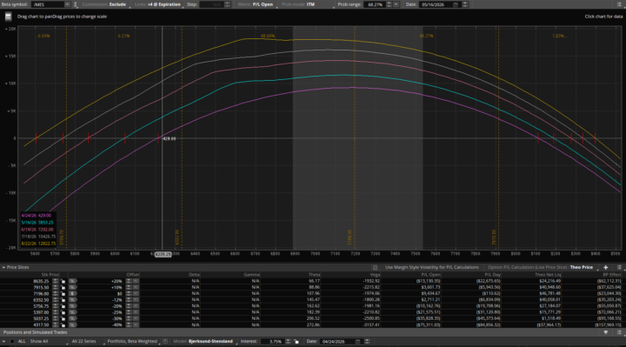Toggle lock icon on 8635.25 slice
This screenshot has width=626, height=347.
pos(63,281)
